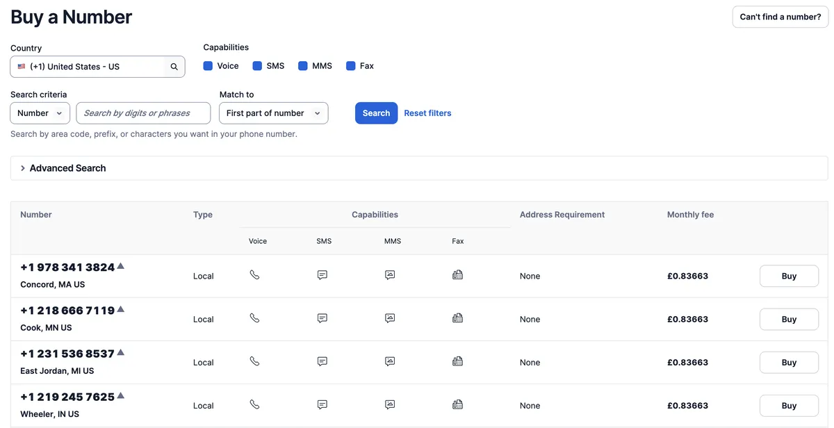This screenshot has width=834, height=428.
Task: Click phone number +1 978 341 3824
Action: (67, 267)
